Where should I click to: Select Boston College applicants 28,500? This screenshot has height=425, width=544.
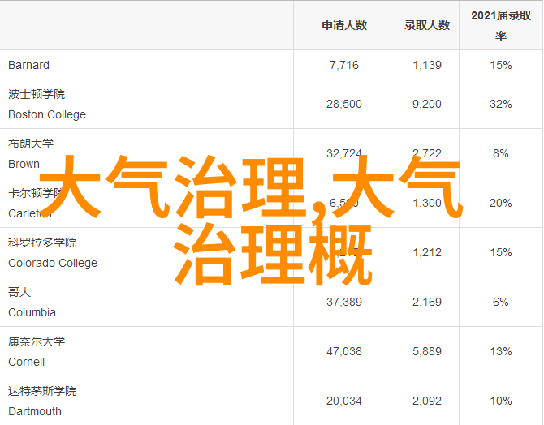point(344,104)
